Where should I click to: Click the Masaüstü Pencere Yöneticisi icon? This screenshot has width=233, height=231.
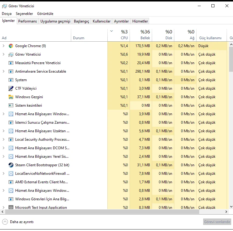pos(11,63)
